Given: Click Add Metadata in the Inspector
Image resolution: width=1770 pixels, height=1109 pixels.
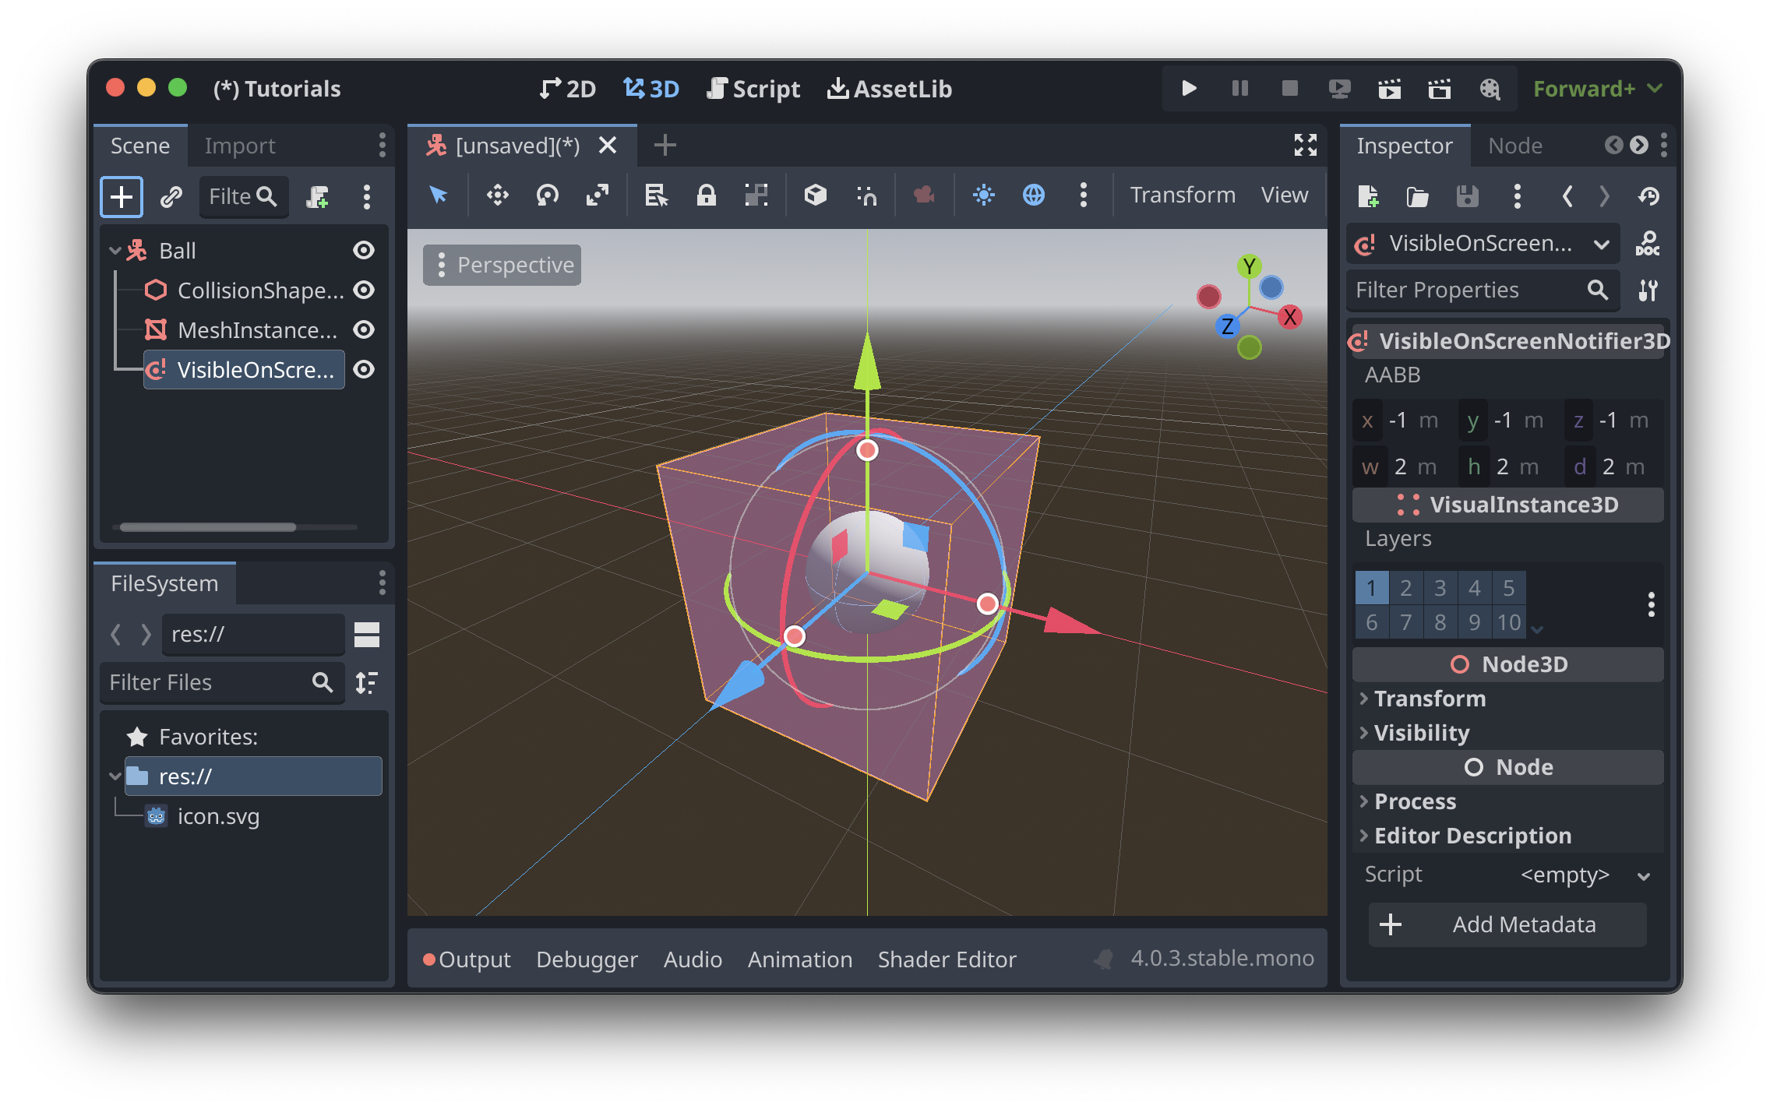Looking at the screenshot, I should click(1506, 924).
